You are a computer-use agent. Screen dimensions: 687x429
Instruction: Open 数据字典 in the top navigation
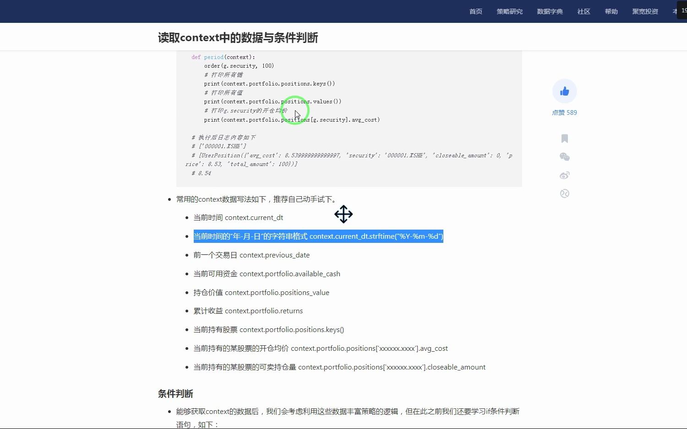pos(550,11)
